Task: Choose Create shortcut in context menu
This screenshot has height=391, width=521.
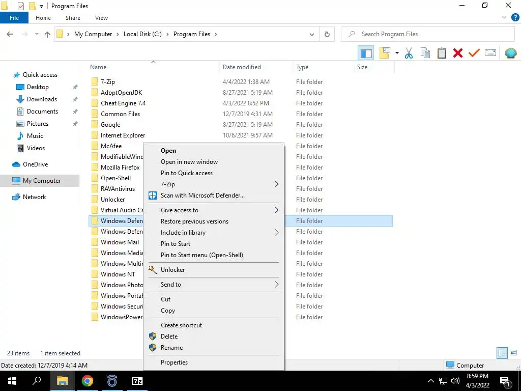Action: (181, 325)
